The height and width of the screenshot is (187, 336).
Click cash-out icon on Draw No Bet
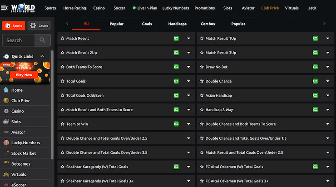point(315,67)
